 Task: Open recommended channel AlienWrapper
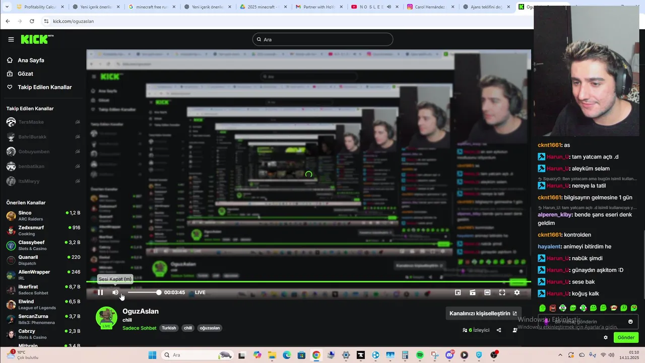click(43, 275)
